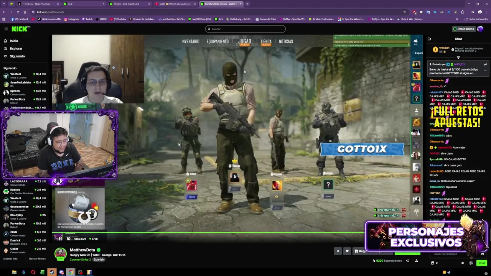The width and height of the screenshot is (491, 276).
Task: Open Robleis channel in sidebar
Action: coord(25,191)
